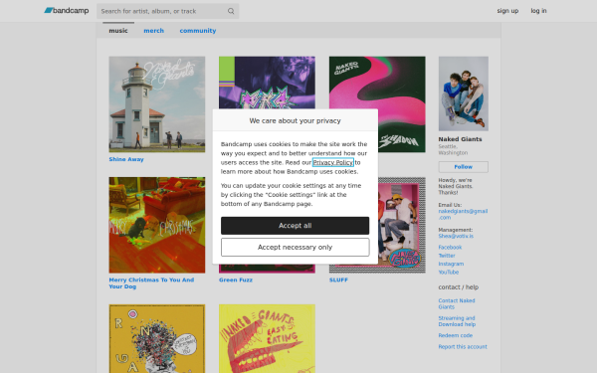Open the log in link
This screenshot has height=373, width=597.
point(538,11)
